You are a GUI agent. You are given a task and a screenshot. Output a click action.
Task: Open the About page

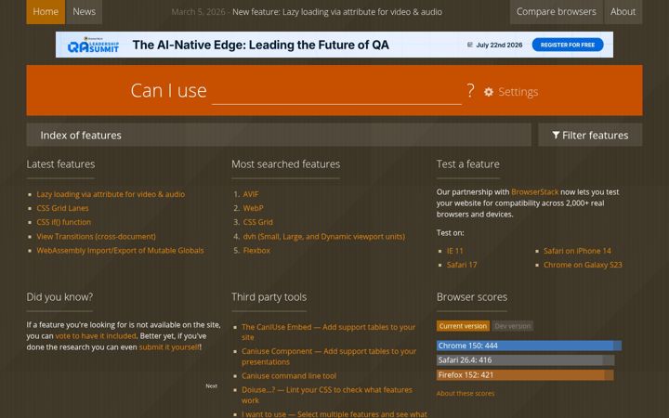point(623,11)
